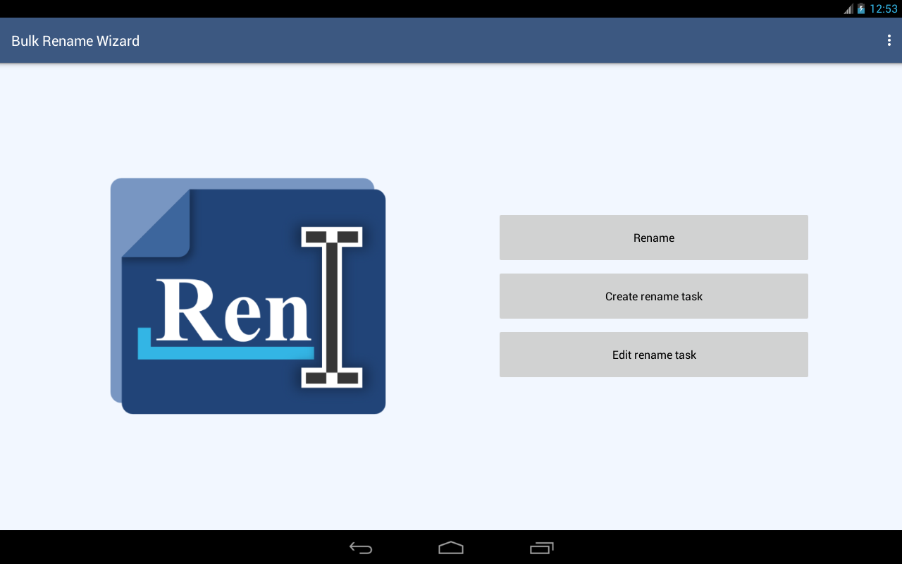This screenshot has width=902, height=564.
Task: Go to the Android home screen
Action: point(451,548)
